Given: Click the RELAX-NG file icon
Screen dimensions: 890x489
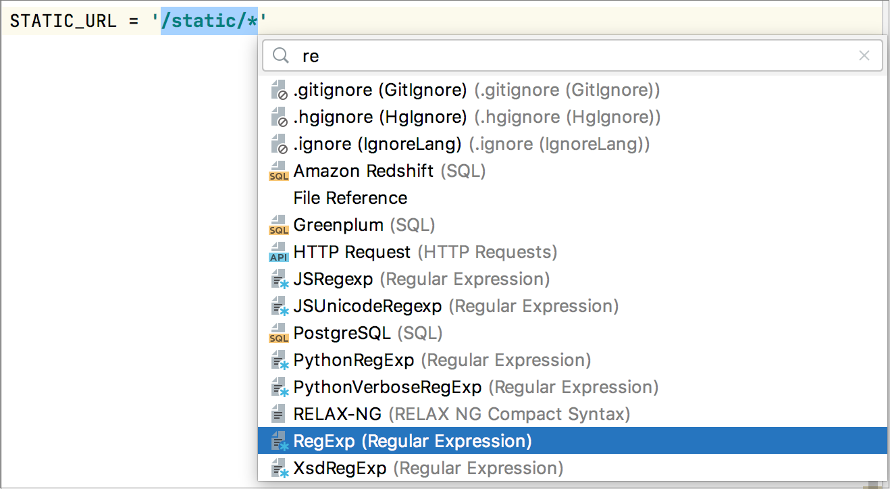Looking at the screenshot, I should coord(279,414).
